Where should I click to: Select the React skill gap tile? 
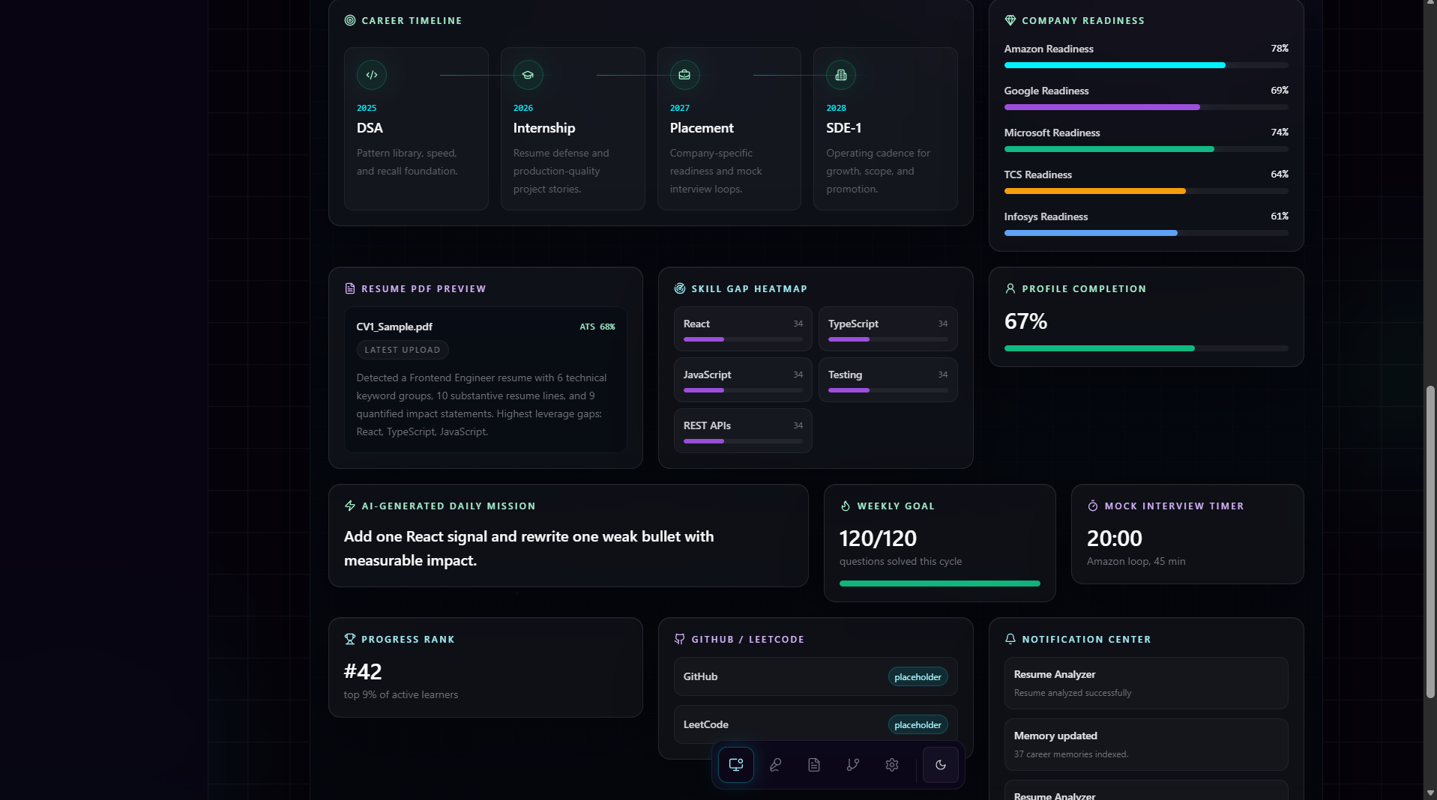[x=743, y=329]
